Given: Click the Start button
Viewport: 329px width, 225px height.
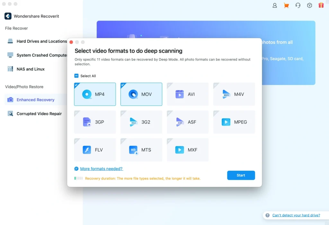Looking at the screenshot, I should point(241,175).
